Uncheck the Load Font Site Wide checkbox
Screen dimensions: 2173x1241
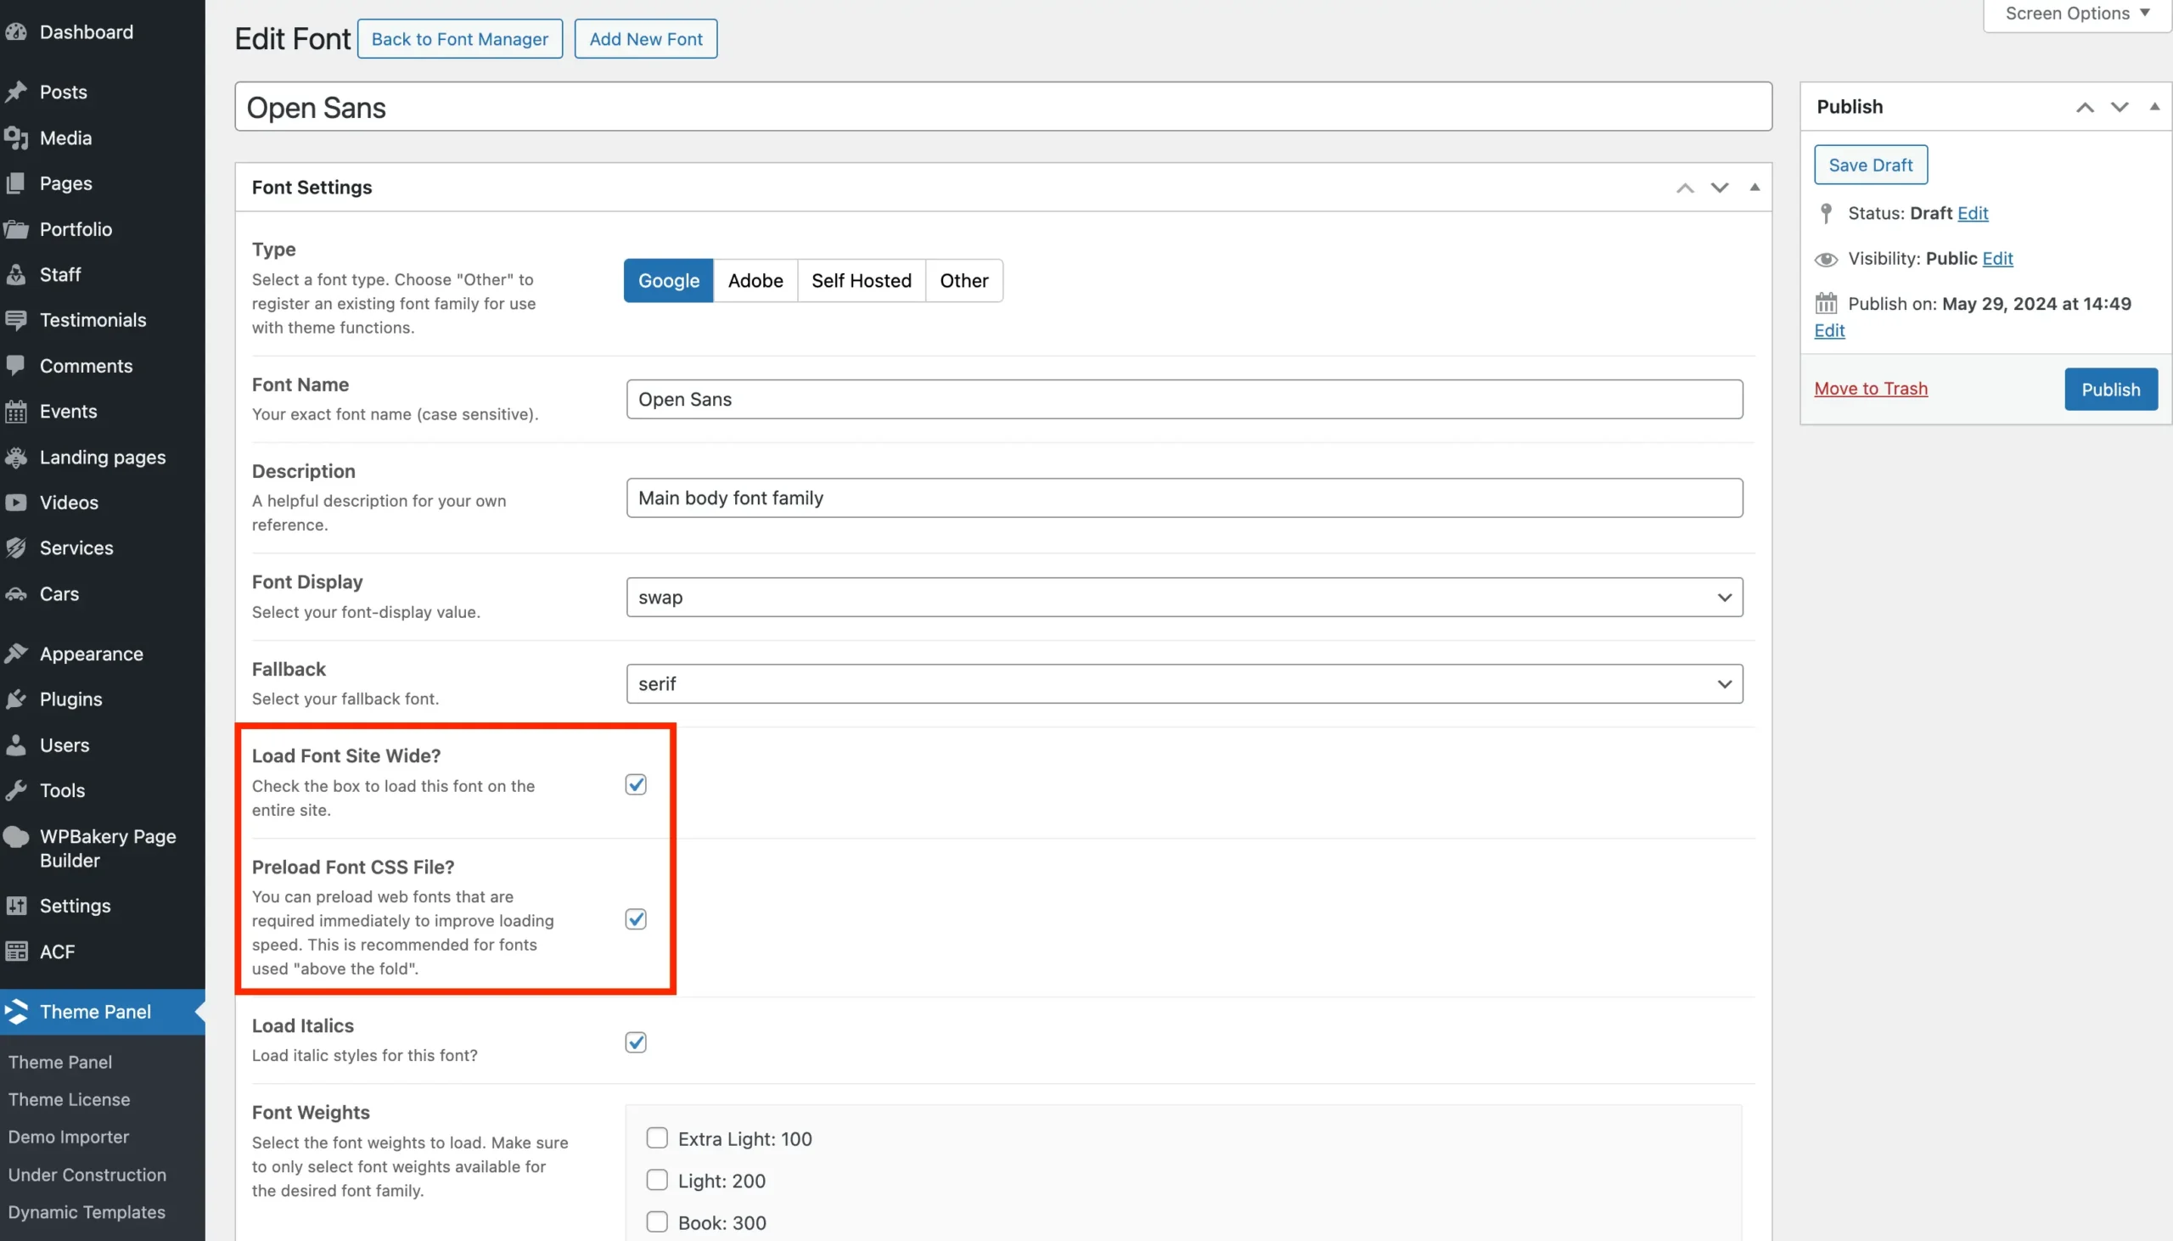[x=636, y=784]
